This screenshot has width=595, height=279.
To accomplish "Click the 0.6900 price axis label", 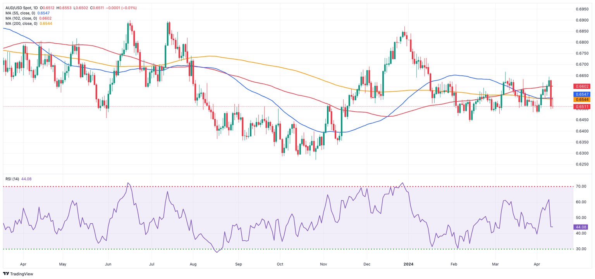I will pos(582,20).
